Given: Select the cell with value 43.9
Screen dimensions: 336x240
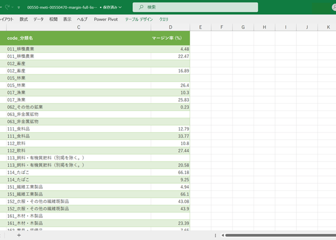Looking at the screenshot, I should point(170,209).
